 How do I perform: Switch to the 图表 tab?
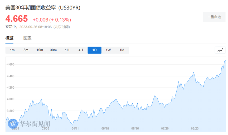tap(27, 38)
